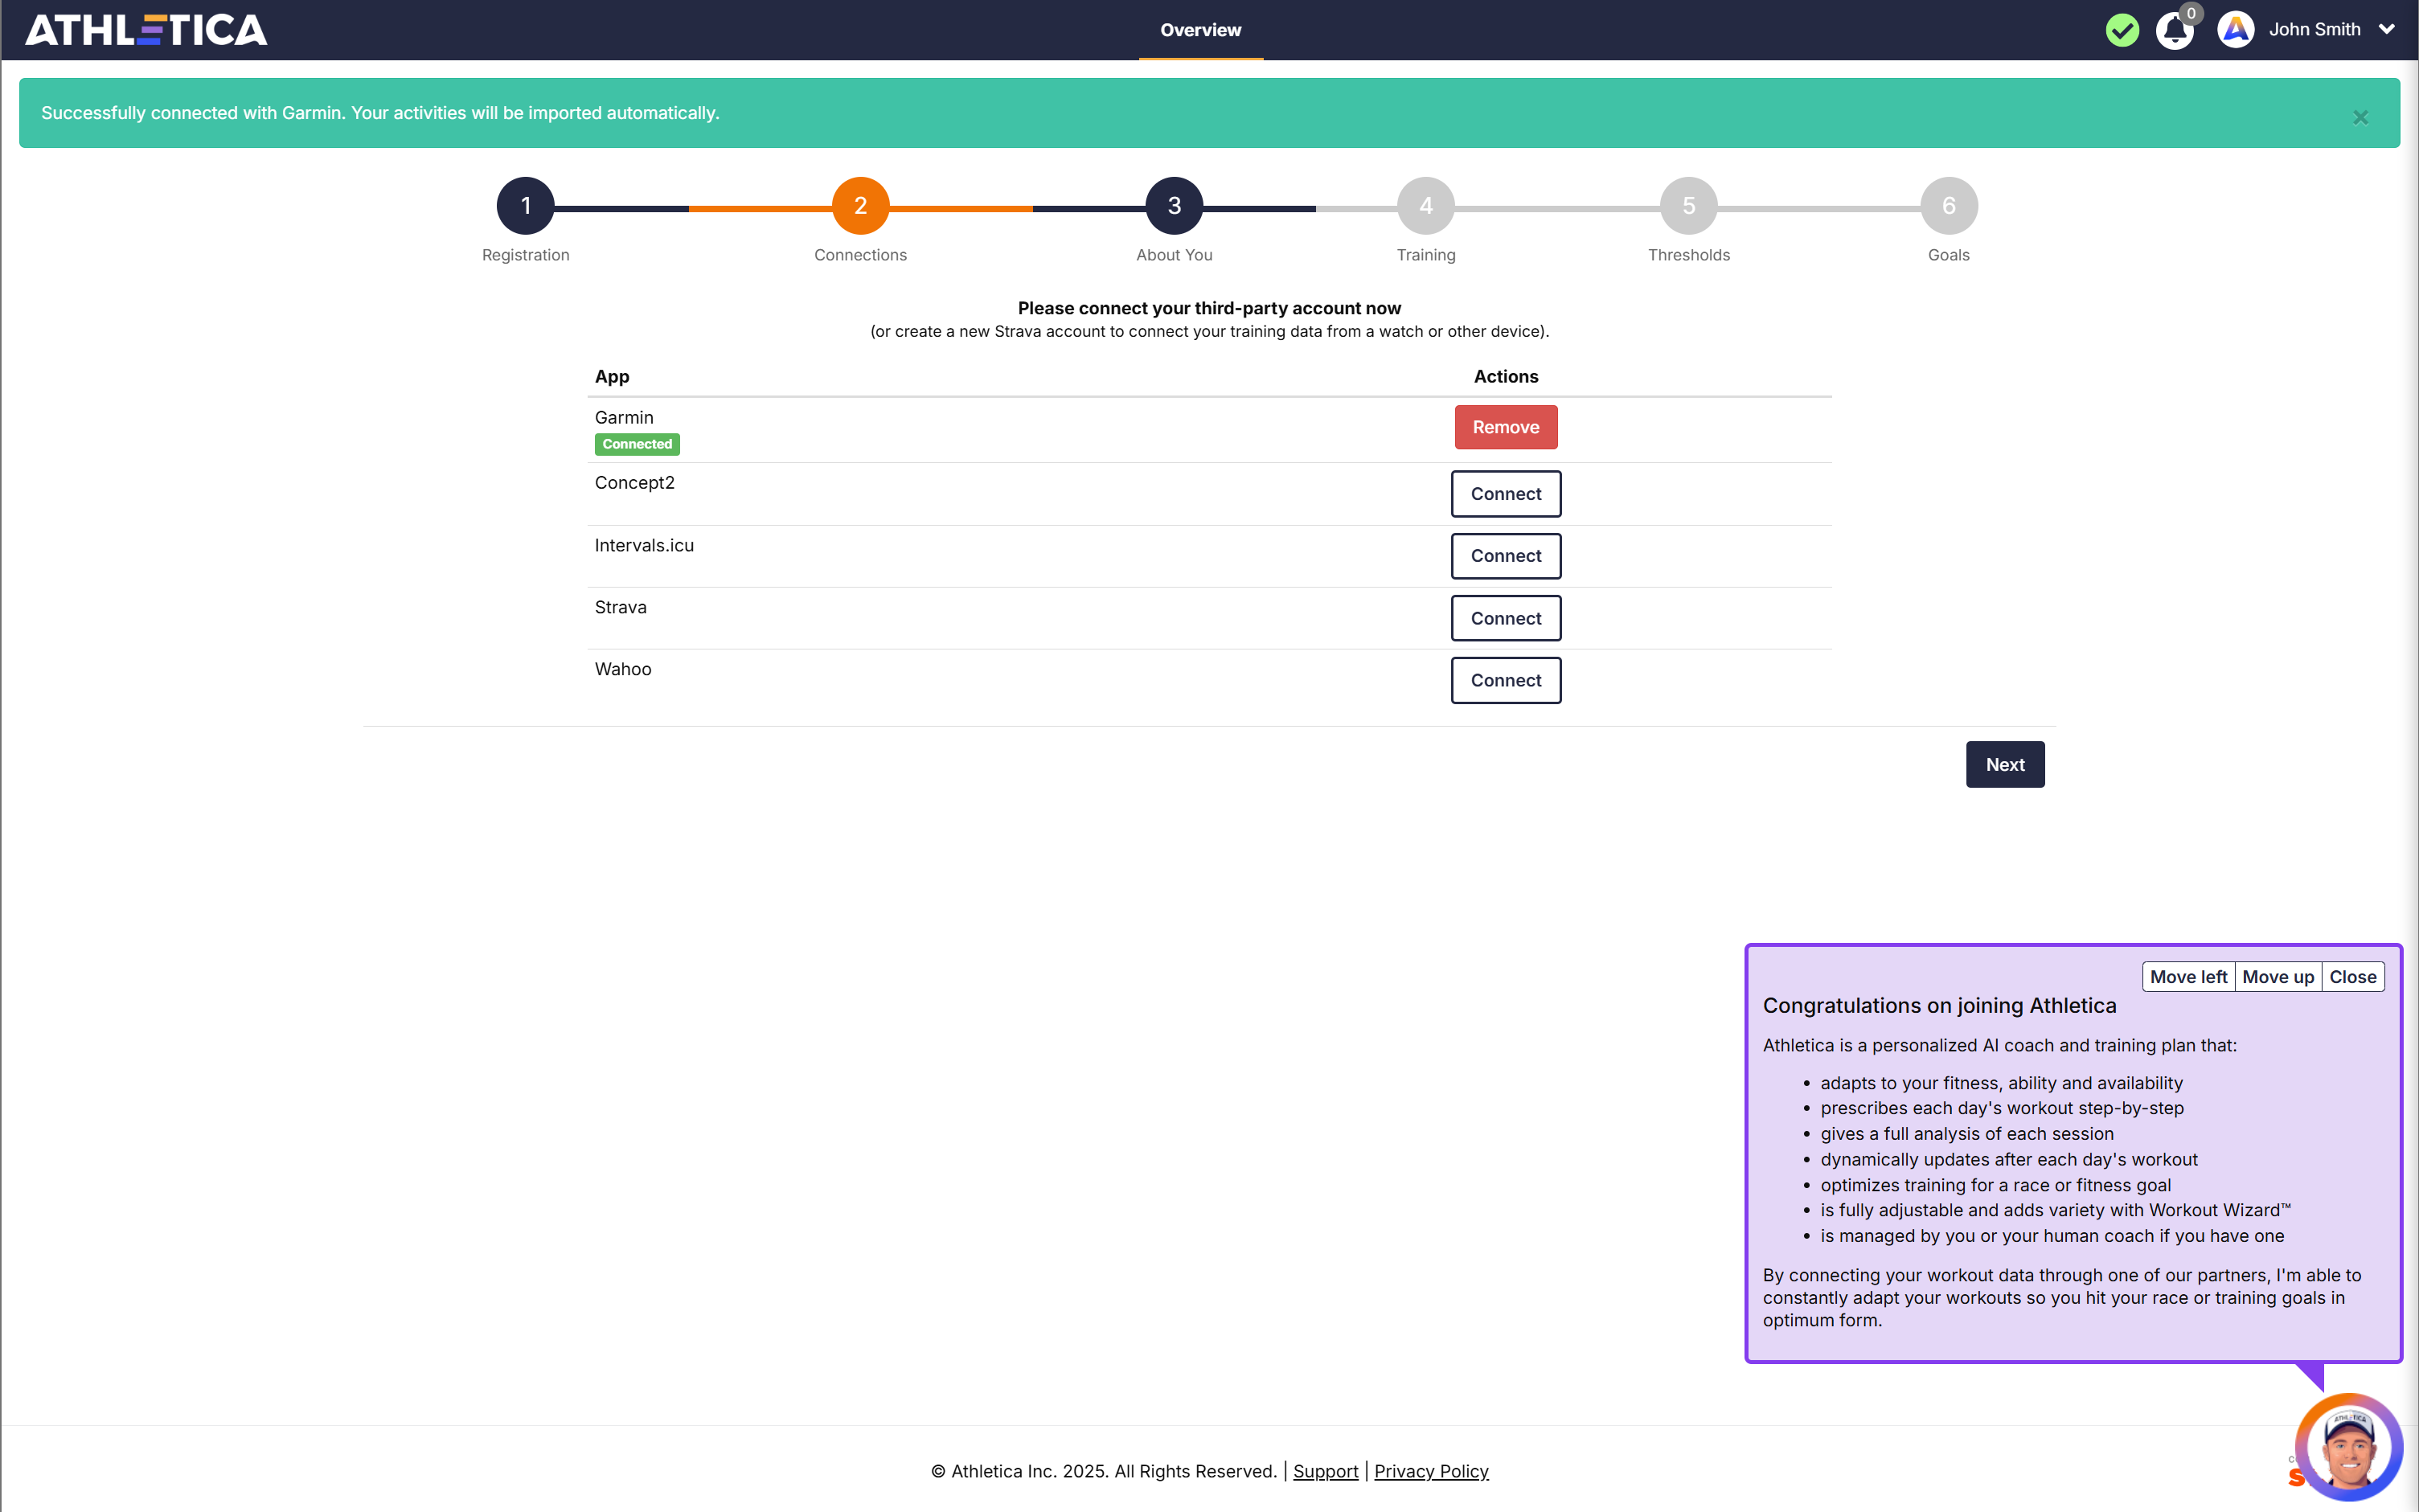Connect the Strava account
2419x1512 pixels.
coord(1505,618)
